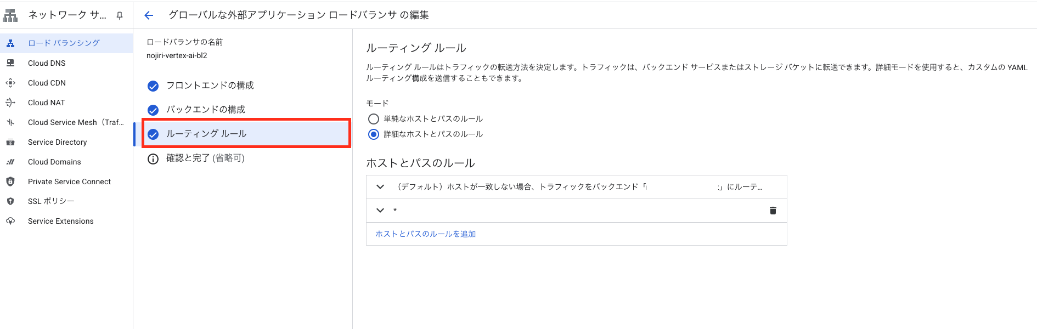1037x329 pixels.
Task: Click the Cloud CDN sidebar icon
Action: [10, 83]
